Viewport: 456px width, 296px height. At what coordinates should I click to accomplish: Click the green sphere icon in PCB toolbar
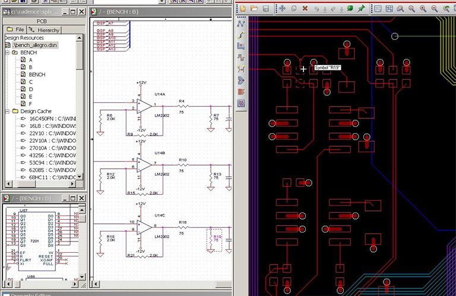click(x=350, y=8)
